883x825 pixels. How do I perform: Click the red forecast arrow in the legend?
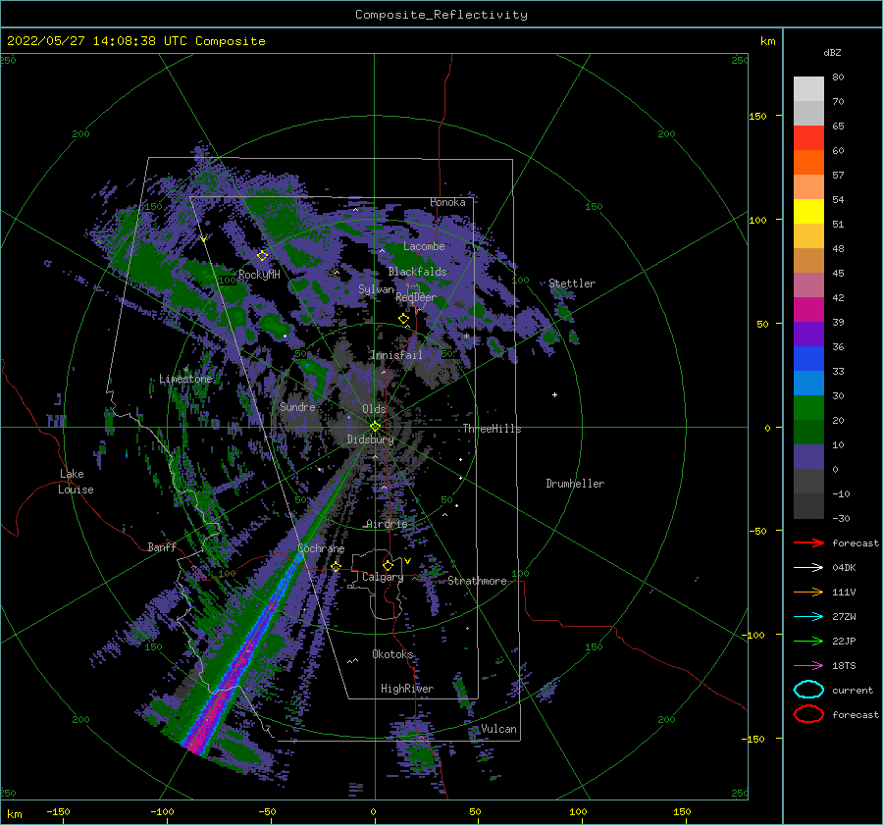click(x=808, y=542)
